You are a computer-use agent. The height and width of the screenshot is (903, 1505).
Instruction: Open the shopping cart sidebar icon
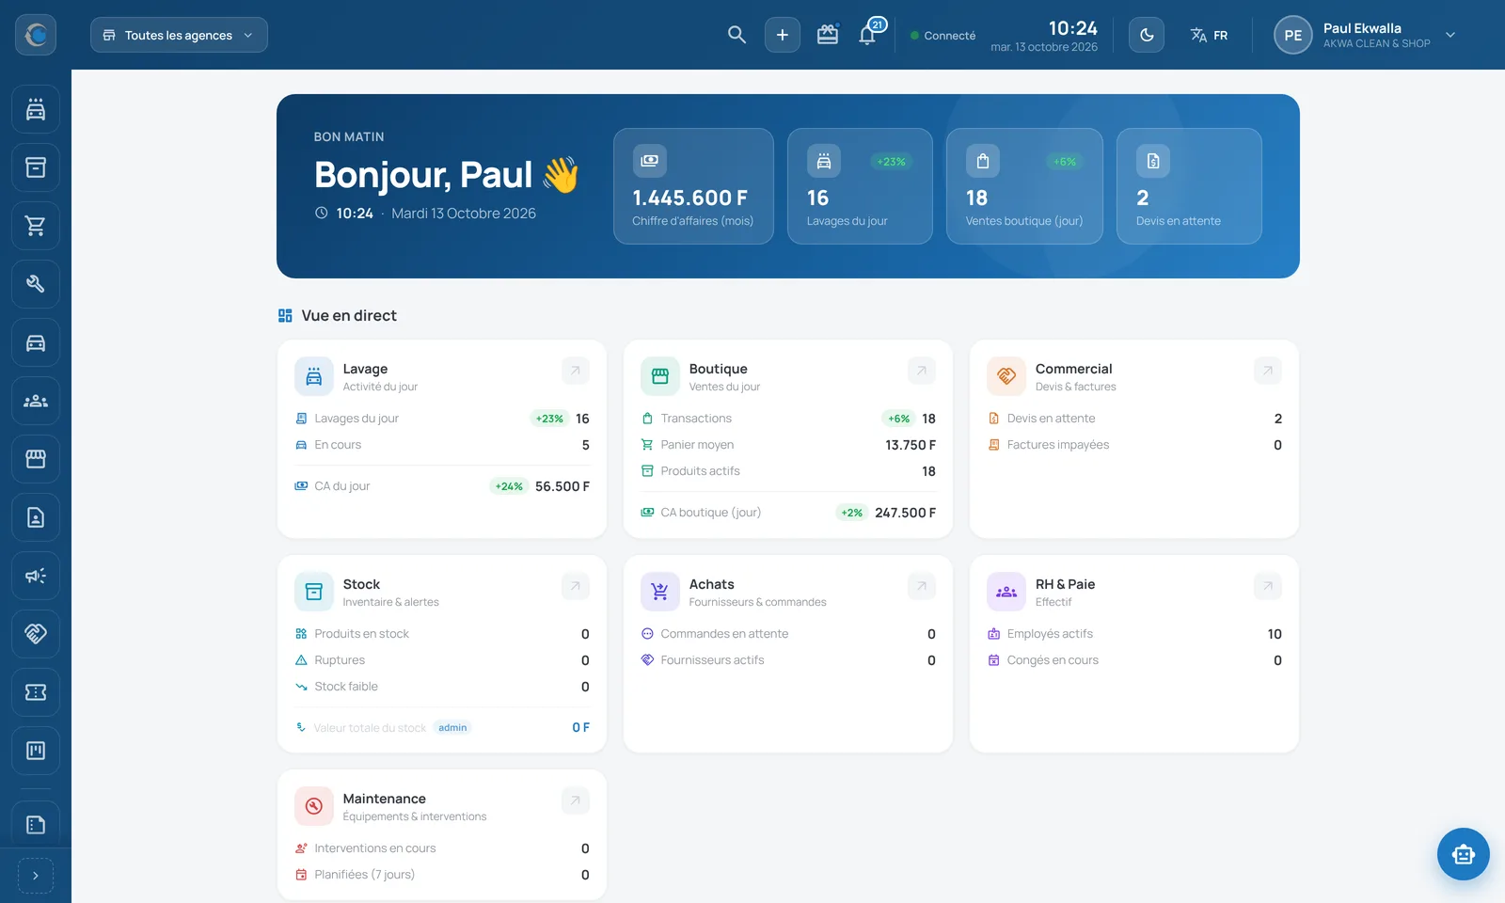point(36,226)
